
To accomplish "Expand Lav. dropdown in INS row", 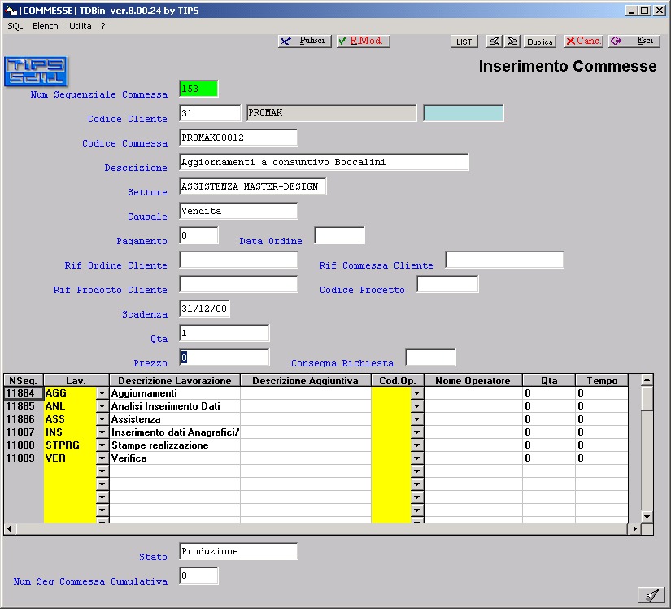I will [x=102, y=432].
